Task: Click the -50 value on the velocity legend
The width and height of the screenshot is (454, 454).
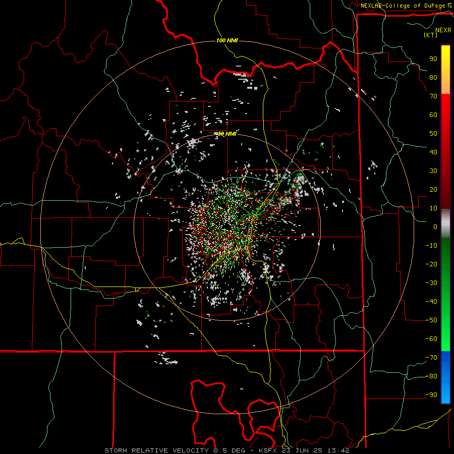Action: (x=431, y=320)
